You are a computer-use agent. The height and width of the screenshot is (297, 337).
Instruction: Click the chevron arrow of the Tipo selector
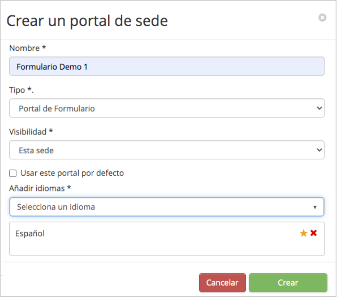point(319,108)
